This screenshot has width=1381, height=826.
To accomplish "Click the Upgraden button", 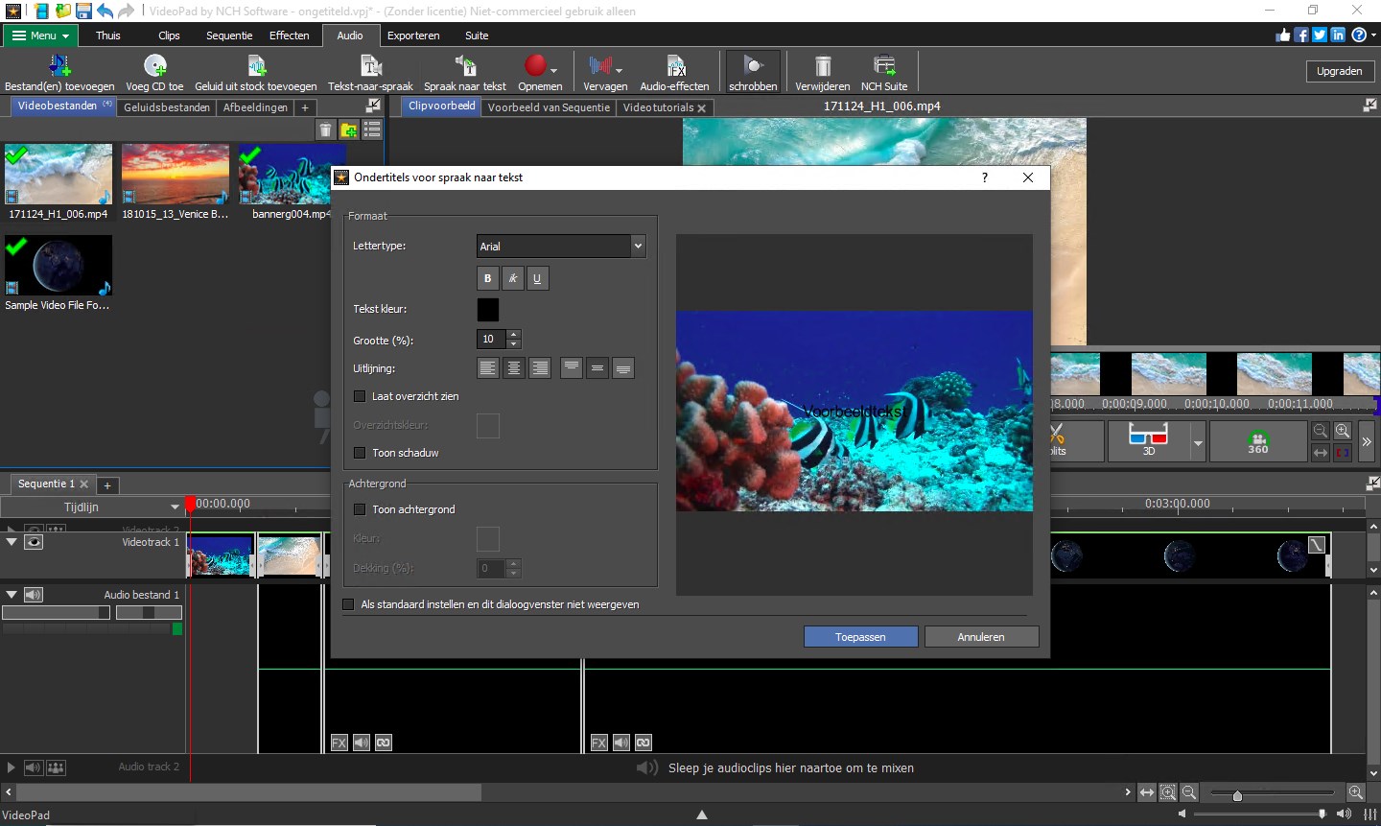I will (1339, 70).
